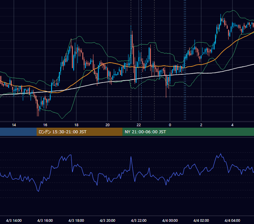The height and width of the screenshot is (224, 254).
Task: Click the 20 hour axis label
Action: [108, 125]
